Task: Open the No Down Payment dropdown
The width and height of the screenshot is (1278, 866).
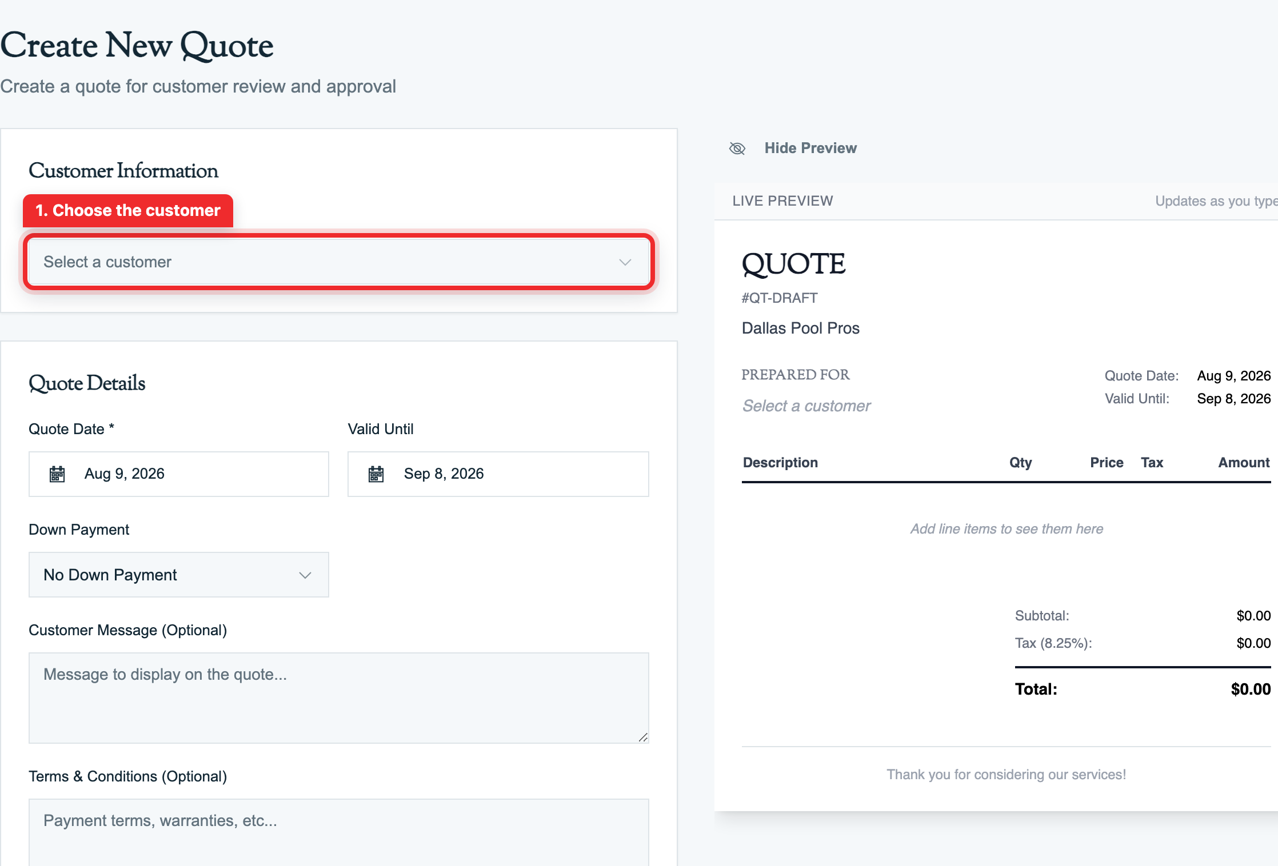Action: pyautogui.click(x=179, y=575)
